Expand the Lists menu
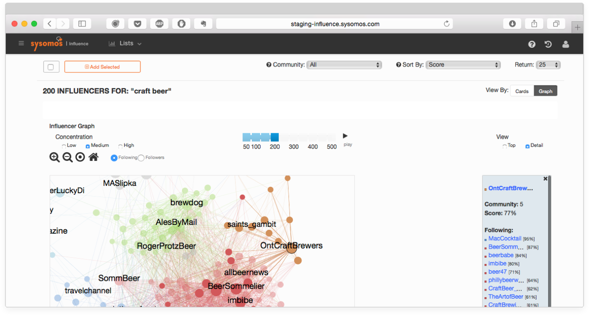 pyautogui.click(x=125, y=44)
